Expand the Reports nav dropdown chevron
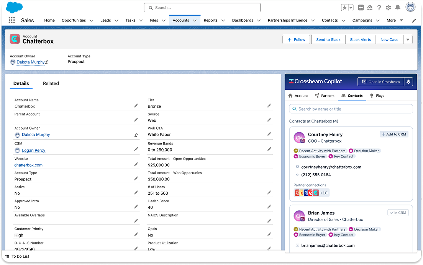The width and height of the screenshot is (423, 265). [223, 21]
